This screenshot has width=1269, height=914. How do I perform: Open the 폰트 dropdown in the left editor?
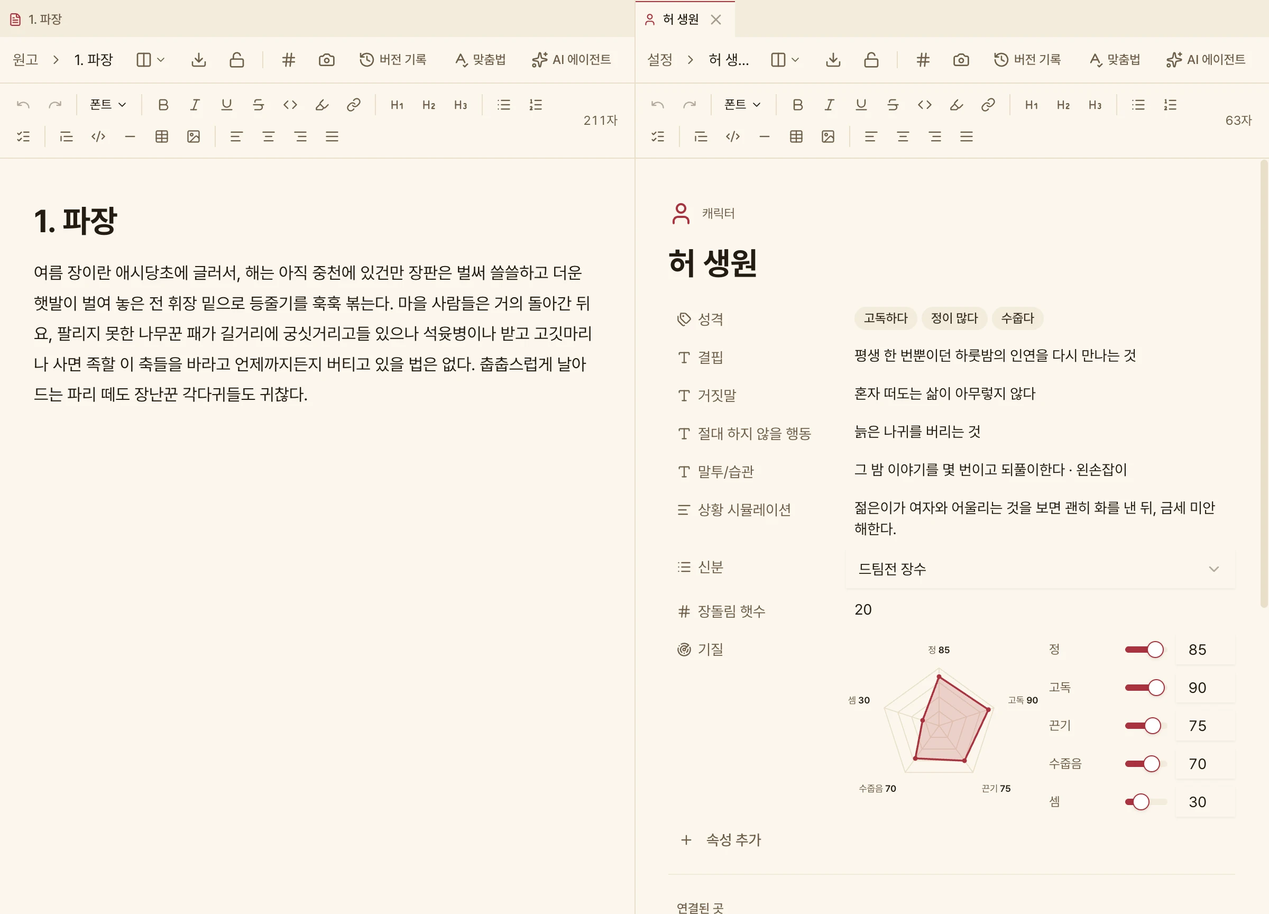coord(108,105)
